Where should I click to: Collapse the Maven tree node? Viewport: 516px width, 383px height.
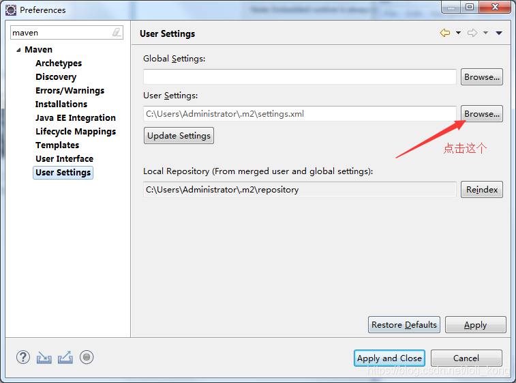[x=18, y=50]
